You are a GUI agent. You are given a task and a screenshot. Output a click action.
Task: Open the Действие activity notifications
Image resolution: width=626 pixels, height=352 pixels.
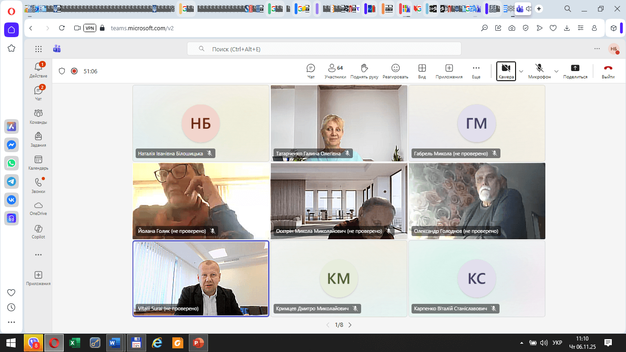[x=38, y=70]
